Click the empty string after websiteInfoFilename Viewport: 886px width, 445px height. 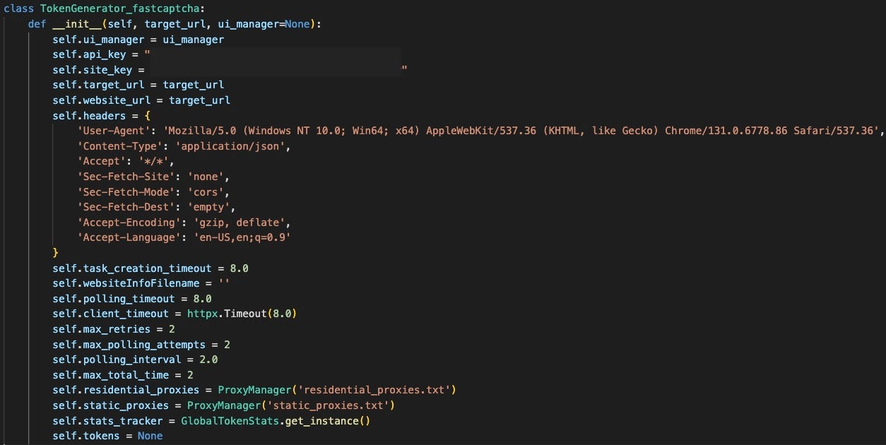pos(223,283)
